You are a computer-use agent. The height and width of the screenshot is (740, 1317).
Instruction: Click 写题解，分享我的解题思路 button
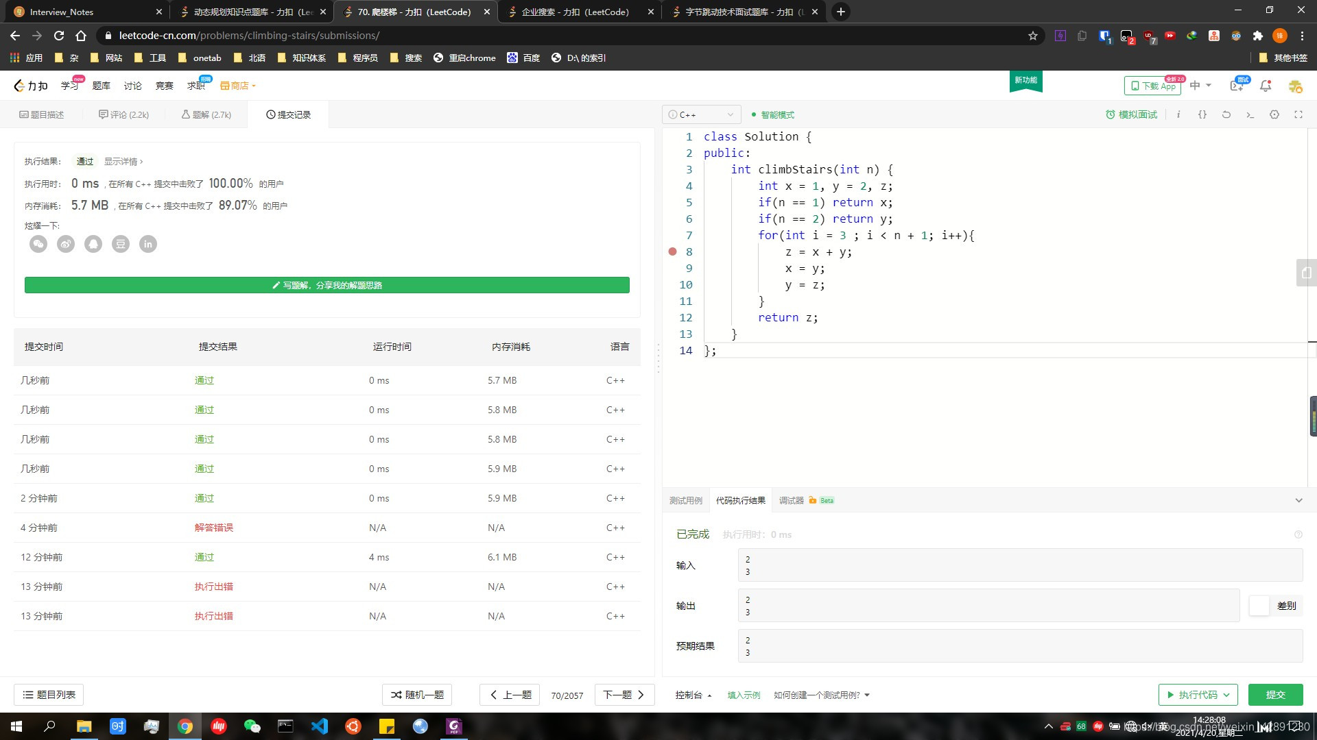click(x=327, y=284)
